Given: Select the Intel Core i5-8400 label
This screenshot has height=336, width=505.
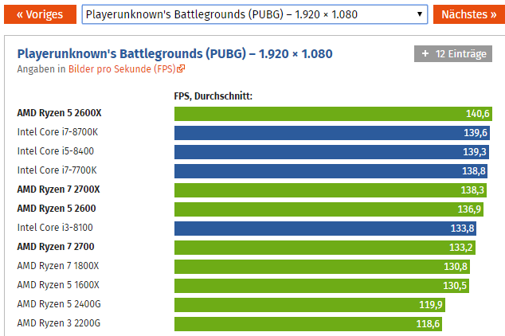Looking at the screenshot, I should pos(56,151).
